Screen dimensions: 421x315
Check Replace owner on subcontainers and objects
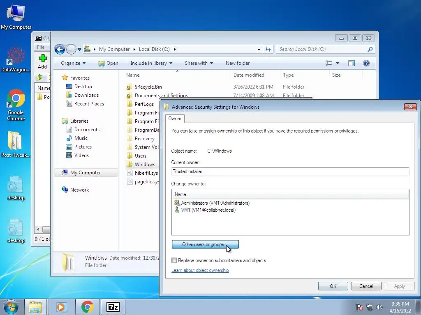[x=174, y=260]
